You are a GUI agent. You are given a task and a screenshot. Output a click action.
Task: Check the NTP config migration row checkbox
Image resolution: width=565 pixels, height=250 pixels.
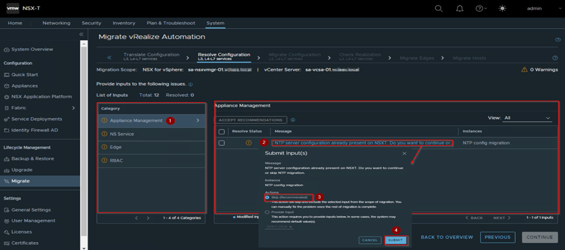[x=222, y=143]
